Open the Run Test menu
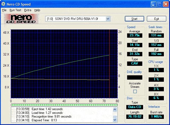170x125 pixels. (15, 10)
